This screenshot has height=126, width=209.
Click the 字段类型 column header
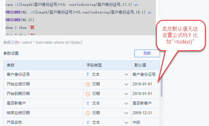tap(107, 65)
